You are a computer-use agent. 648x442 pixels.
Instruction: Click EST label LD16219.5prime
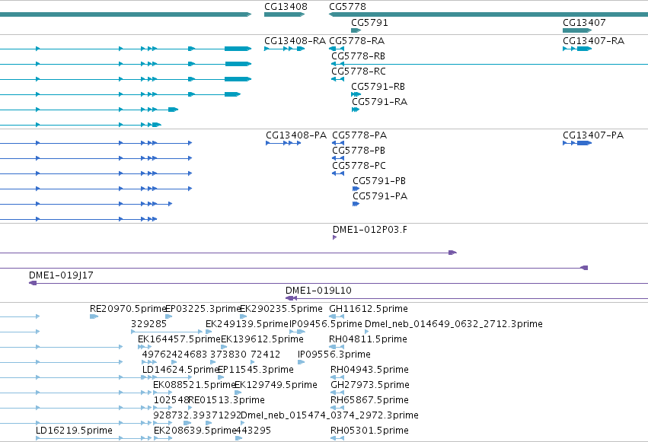pyautogui.click(x=74, y=431)
